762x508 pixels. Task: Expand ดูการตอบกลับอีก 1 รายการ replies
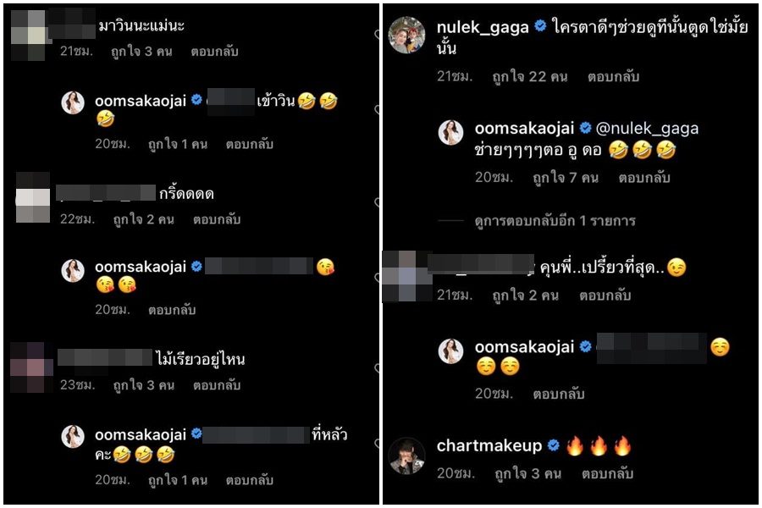(555, 221)
